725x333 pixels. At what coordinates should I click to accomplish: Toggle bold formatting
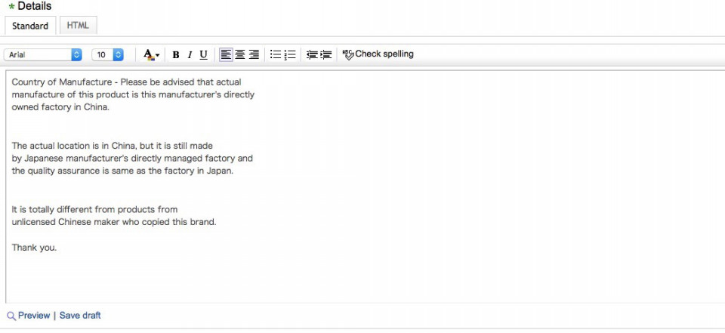[x=176, y=54]
